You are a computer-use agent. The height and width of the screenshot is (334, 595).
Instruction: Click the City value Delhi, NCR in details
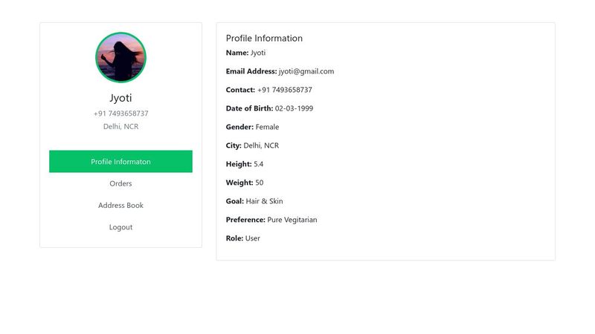pos(261,145)
